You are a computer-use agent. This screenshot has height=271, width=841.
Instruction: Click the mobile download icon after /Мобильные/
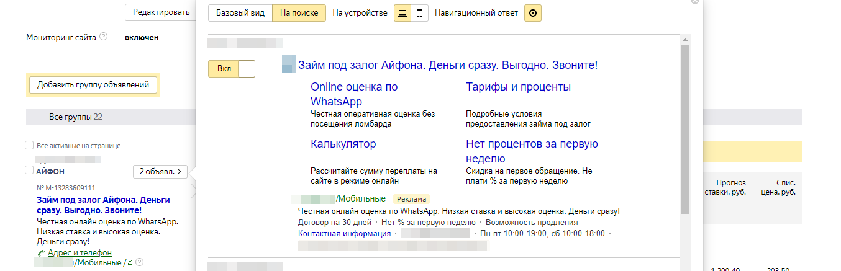130,262
